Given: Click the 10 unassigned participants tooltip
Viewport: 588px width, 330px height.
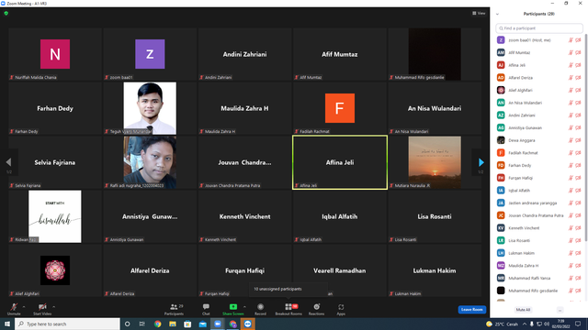Looking at the screenshot, I should 288,289.
